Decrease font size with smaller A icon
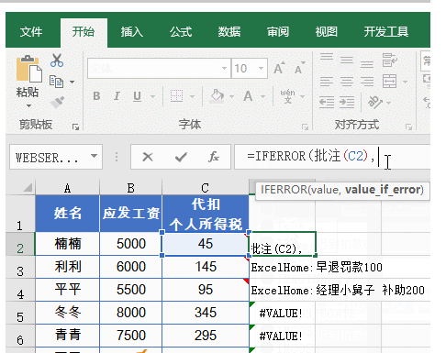 pos(299,69)
